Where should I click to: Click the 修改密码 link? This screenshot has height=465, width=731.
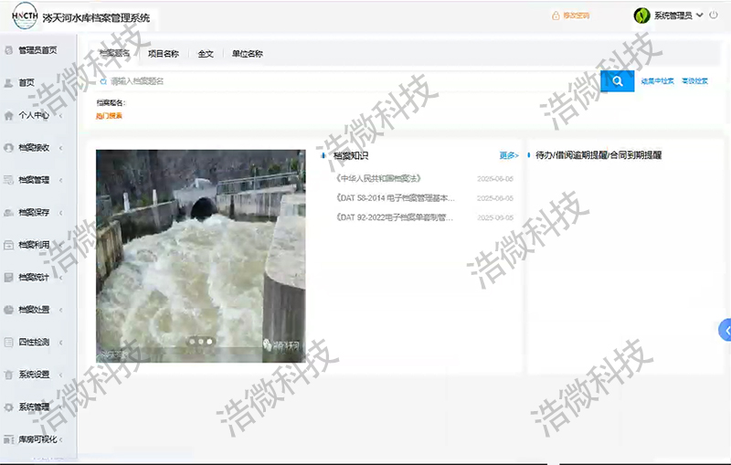click(x=577, y=16)
